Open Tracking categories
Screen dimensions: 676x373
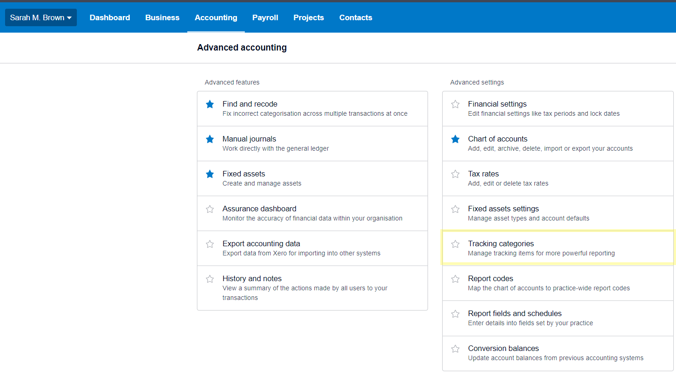point(558,249)
